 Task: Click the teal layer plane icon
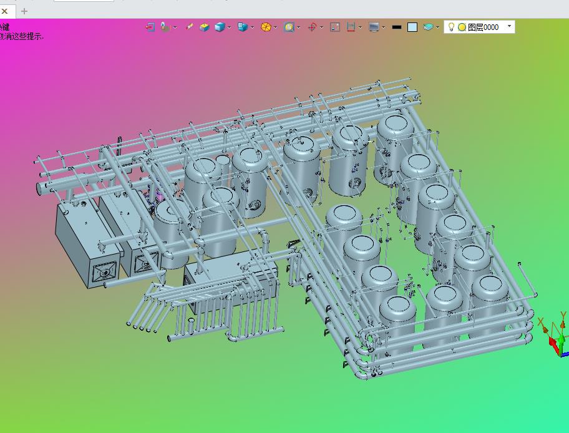point(428,27)
